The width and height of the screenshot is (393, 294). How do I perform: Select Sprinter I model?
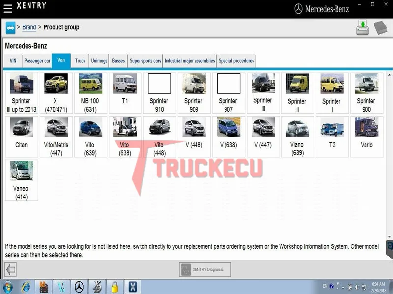[332, 93]
